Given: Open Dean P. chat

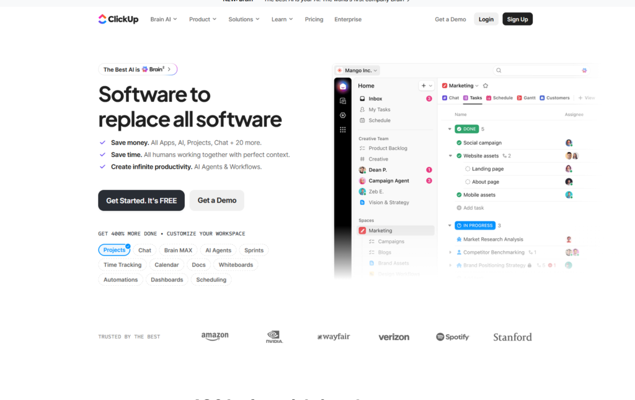Looking at the screenshot, I should click(x=395, y=170).
